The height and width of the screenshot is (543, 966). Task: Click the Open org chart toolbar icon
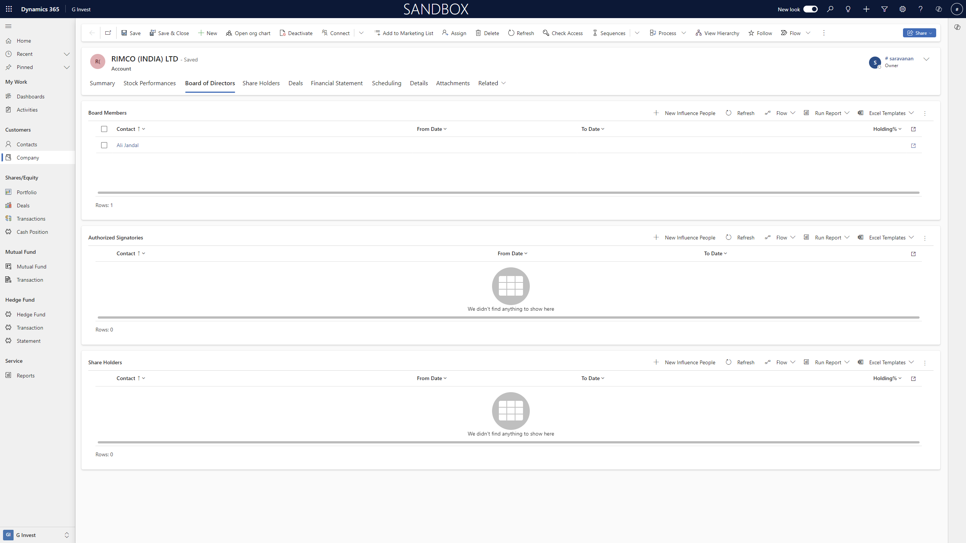click(229, 33)
